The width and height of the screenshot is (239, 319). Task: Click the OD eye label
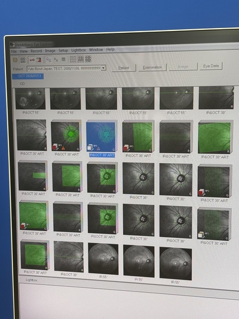(x=22, y=84)
